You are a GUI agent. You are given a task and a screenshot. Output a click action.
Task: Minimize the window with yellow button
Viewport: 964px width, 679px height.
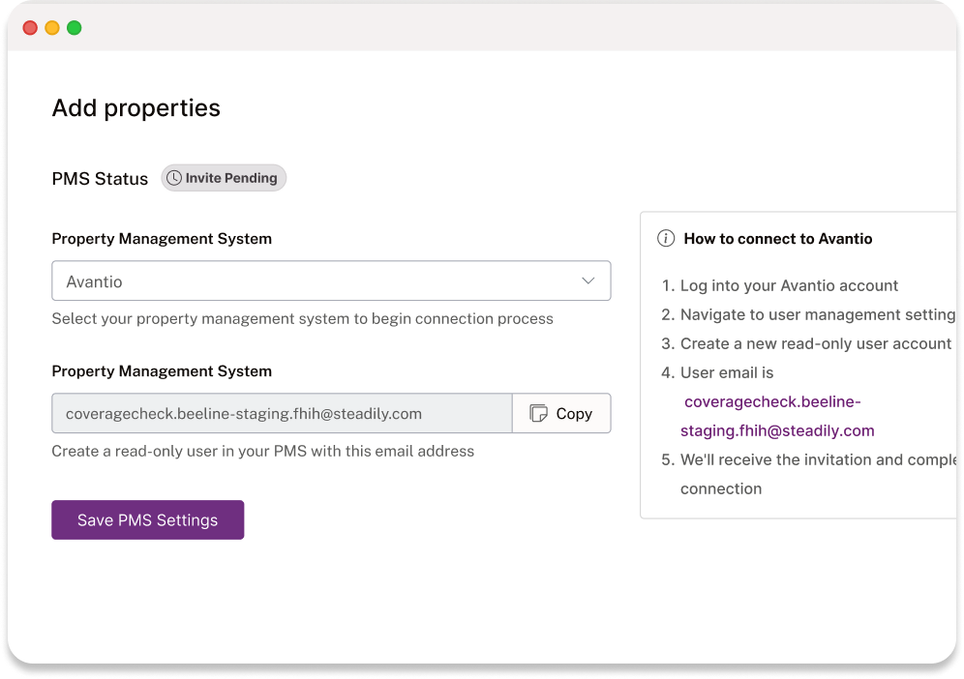tap(52, 28)
